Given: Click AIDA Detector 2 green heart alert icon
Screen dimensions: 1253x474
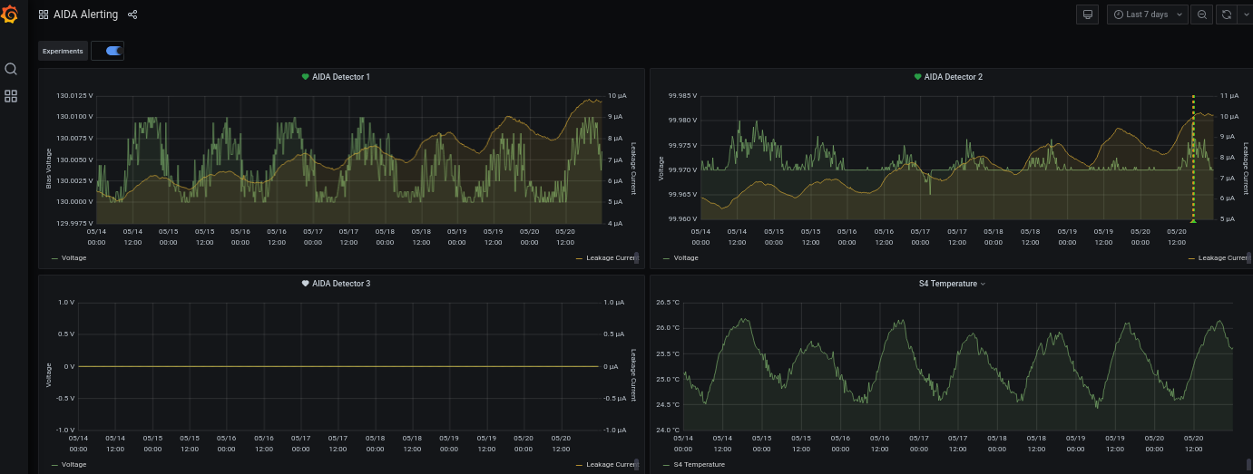Looking at the screenshot, I should 917,77.
